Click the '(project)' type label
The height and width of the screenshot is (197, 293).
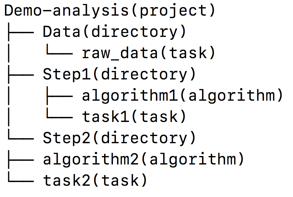173,11
